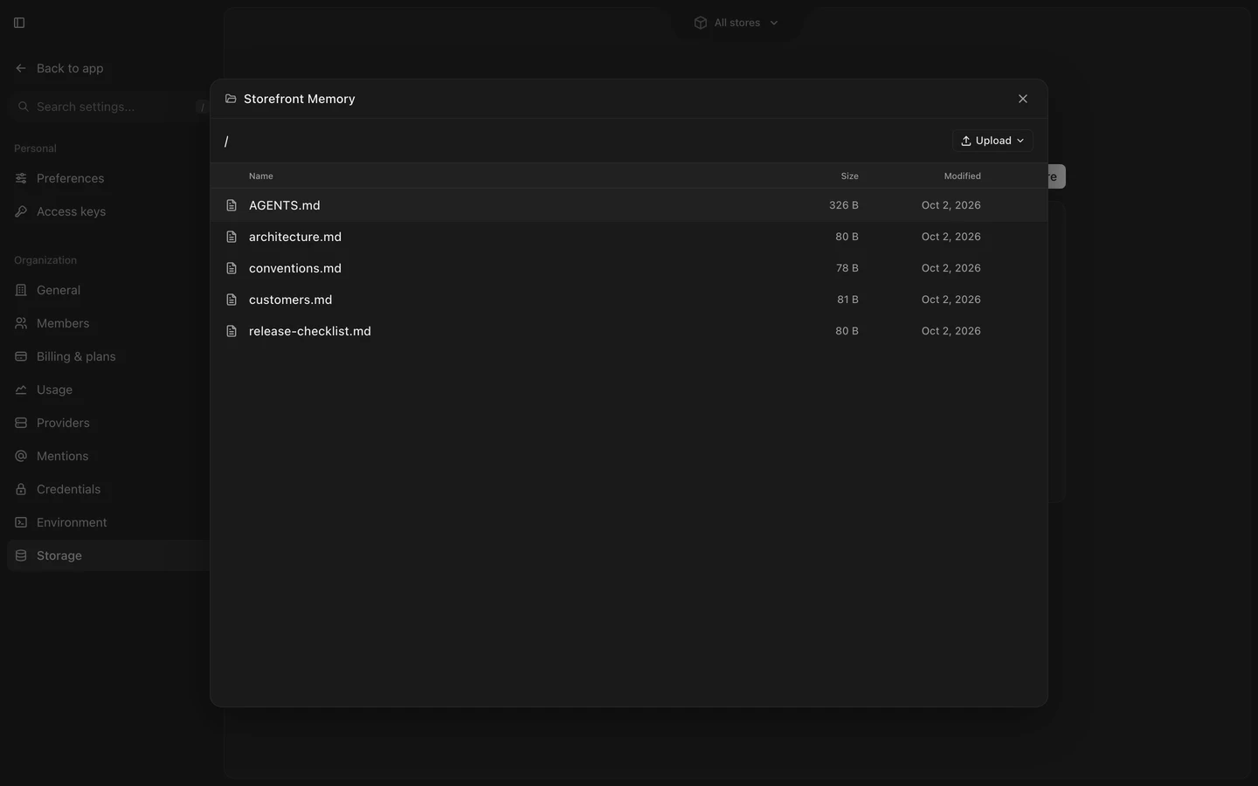Open the Providers settings page
The height and width of the screenshot is (786, 1258).
tap(108, 423)
